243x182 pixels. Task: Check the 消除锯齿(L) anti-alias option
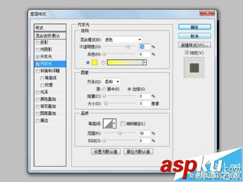(122, 124)
